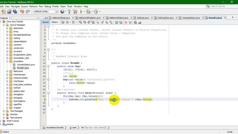Collapse the enumdemo package node
238x134 pixels.
click(7, 61)
